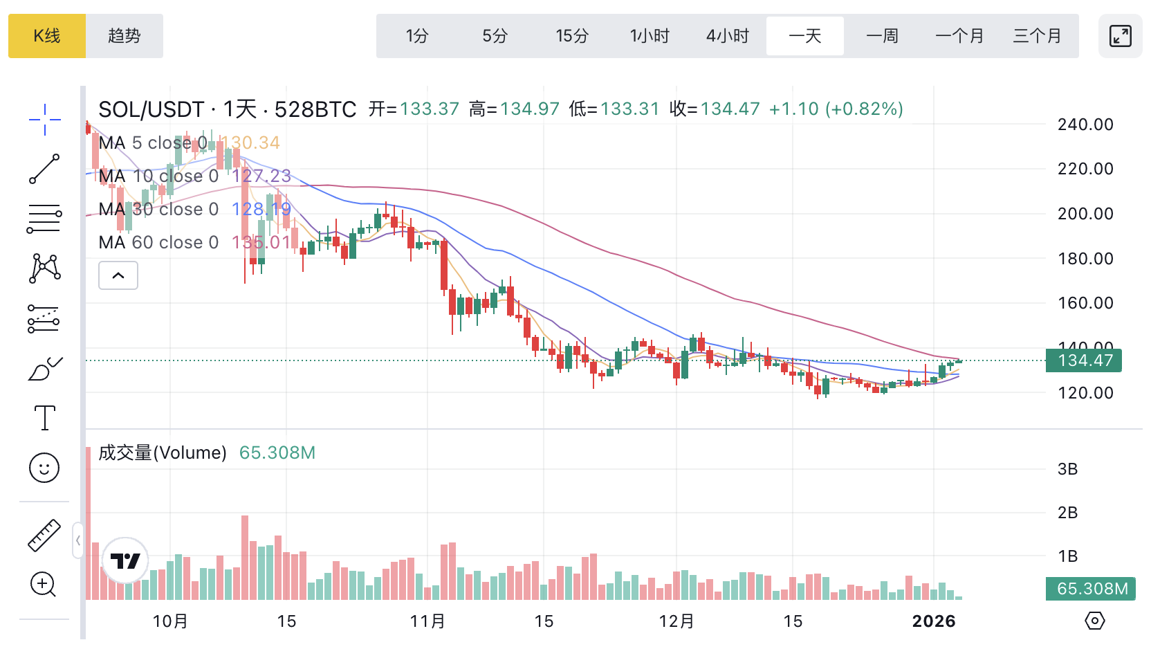
Task: Click the TradingView logo
Action: click(125, 560)
